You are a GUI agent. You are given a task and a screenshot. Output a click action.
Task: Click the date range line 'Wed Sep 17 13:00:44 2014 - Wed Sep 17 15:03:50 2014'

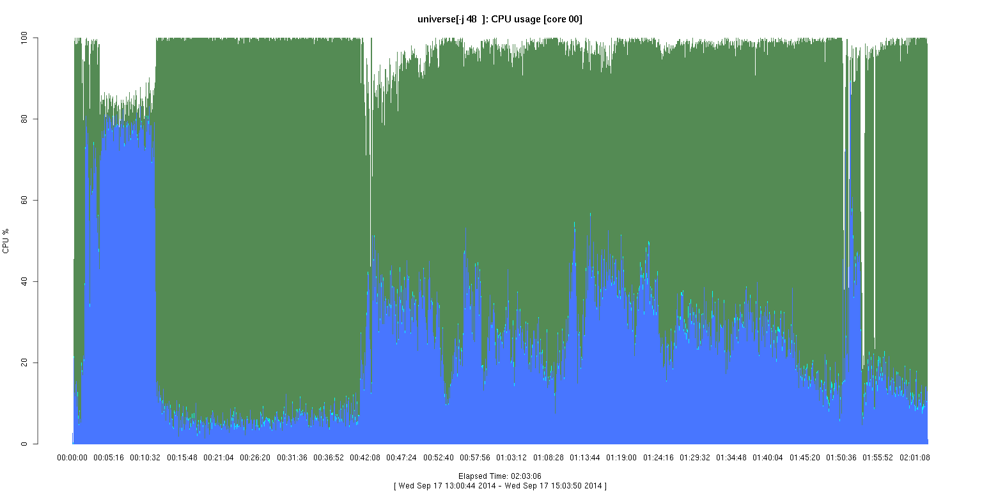coord(500,486)
